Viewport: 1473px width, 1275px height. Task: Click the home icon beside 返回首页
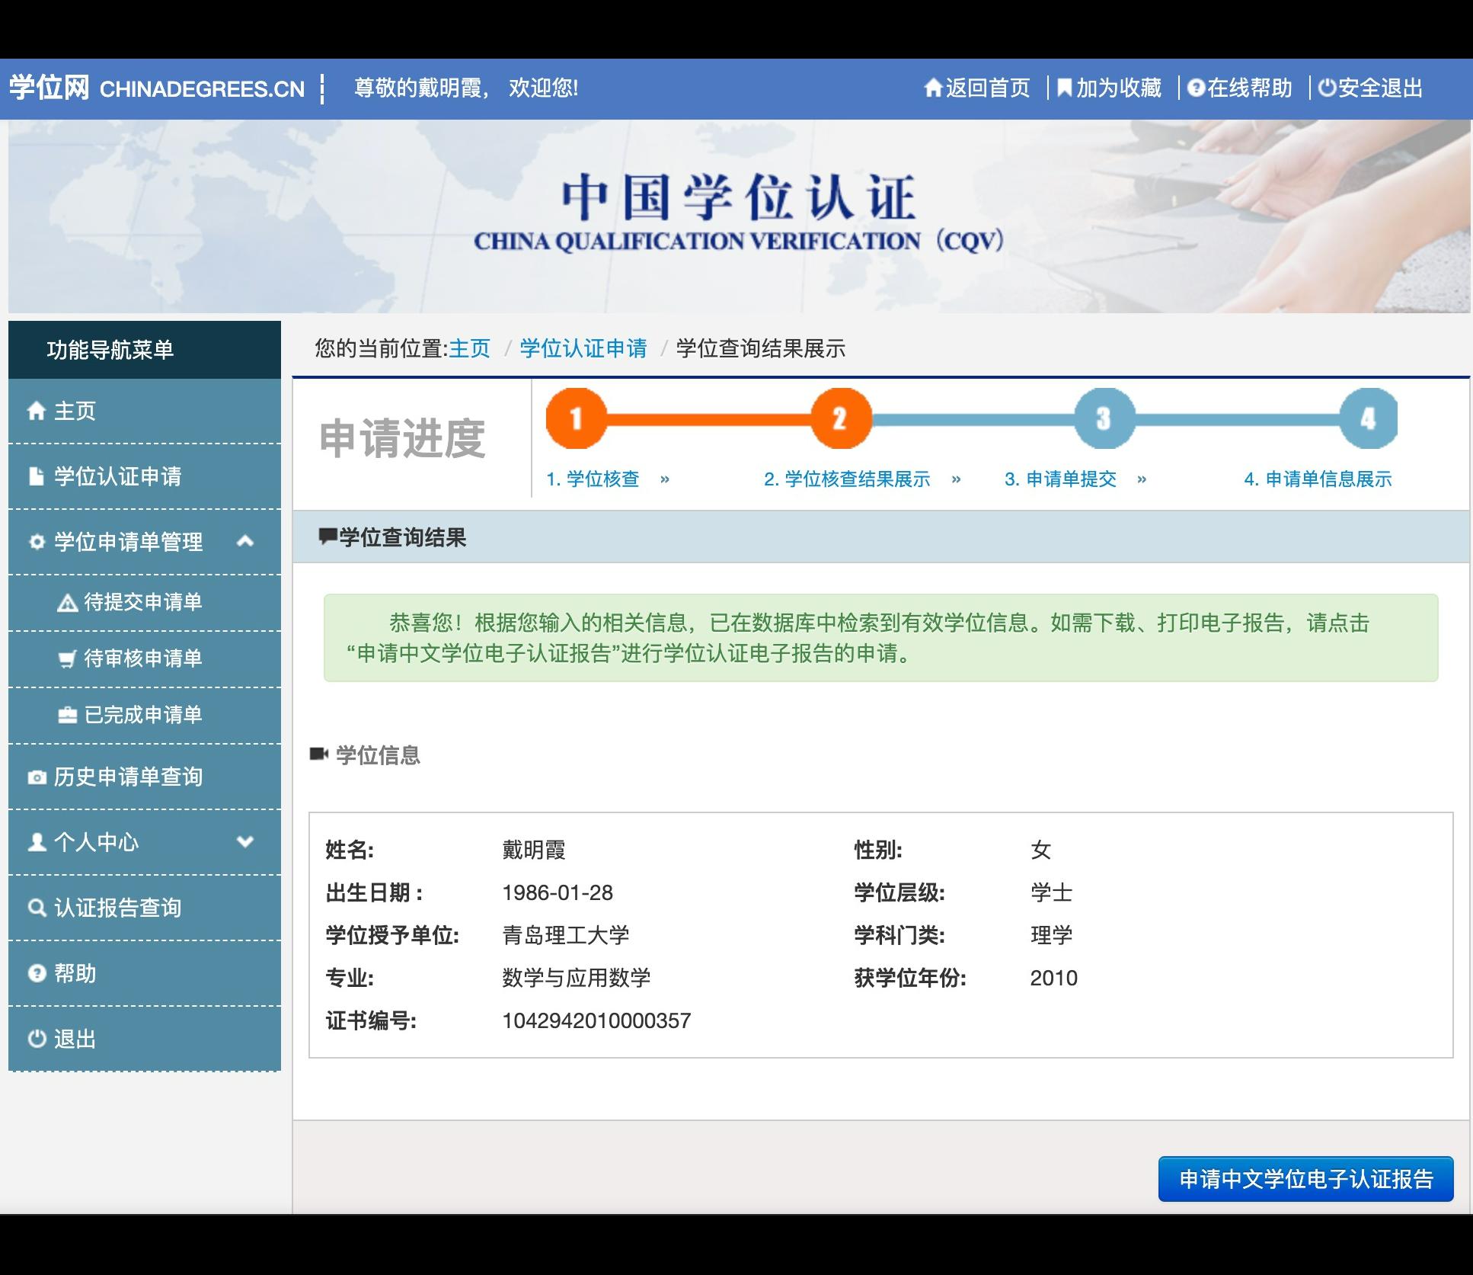(933, 88)
